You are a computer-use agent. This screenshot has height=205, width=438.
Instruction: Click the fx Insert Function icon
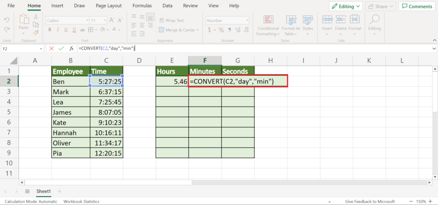point(71,49)
